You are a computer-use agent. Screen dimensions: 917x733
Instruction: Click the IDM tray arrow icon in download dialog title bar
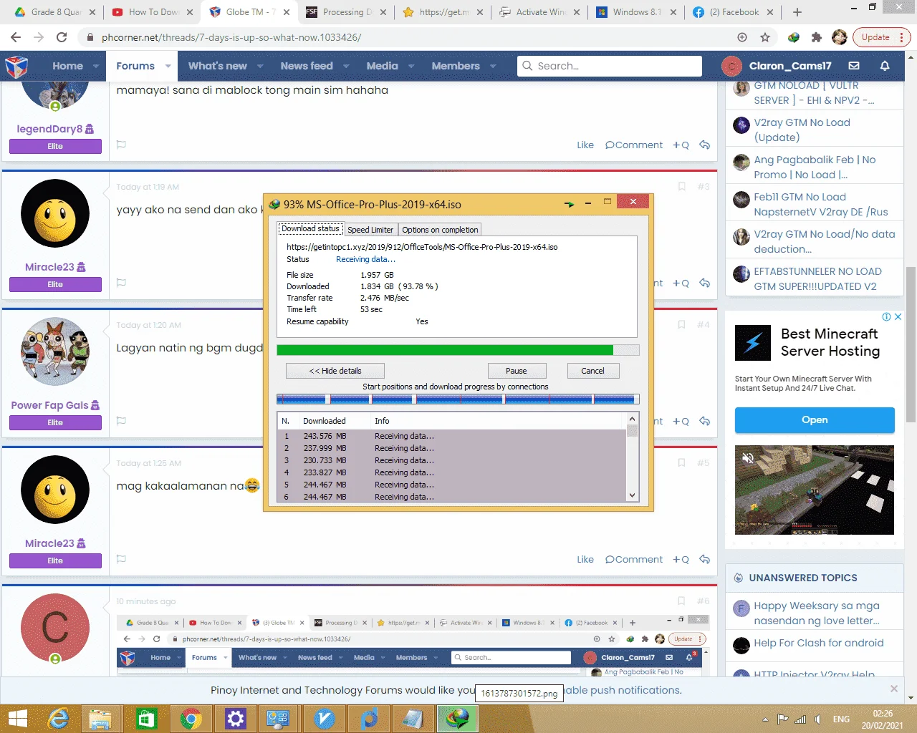(569, 204)
